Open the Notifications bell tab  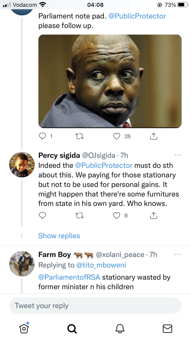click(120, 329)
